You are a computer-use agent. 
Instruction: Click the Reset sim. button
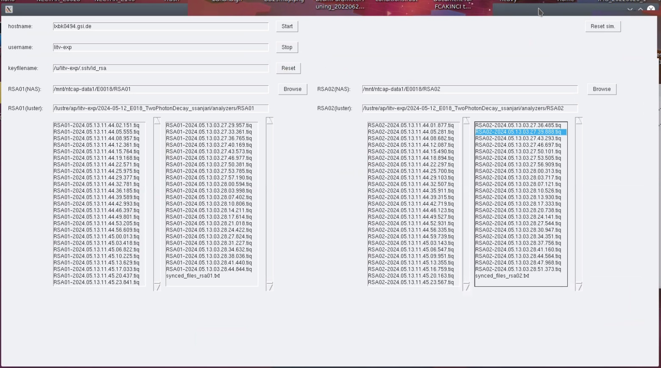[x=602, y=26]
